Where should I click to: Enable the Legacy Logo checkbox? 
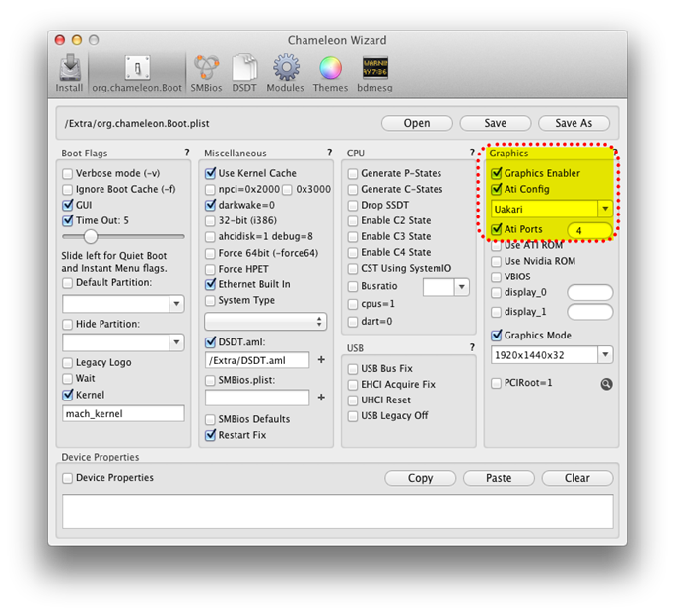pyautogui.click(x=68, y=363)
